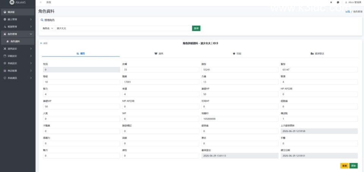Toggle the theme icon in top bar
364x172 pixels.
(x=331, y=2)
